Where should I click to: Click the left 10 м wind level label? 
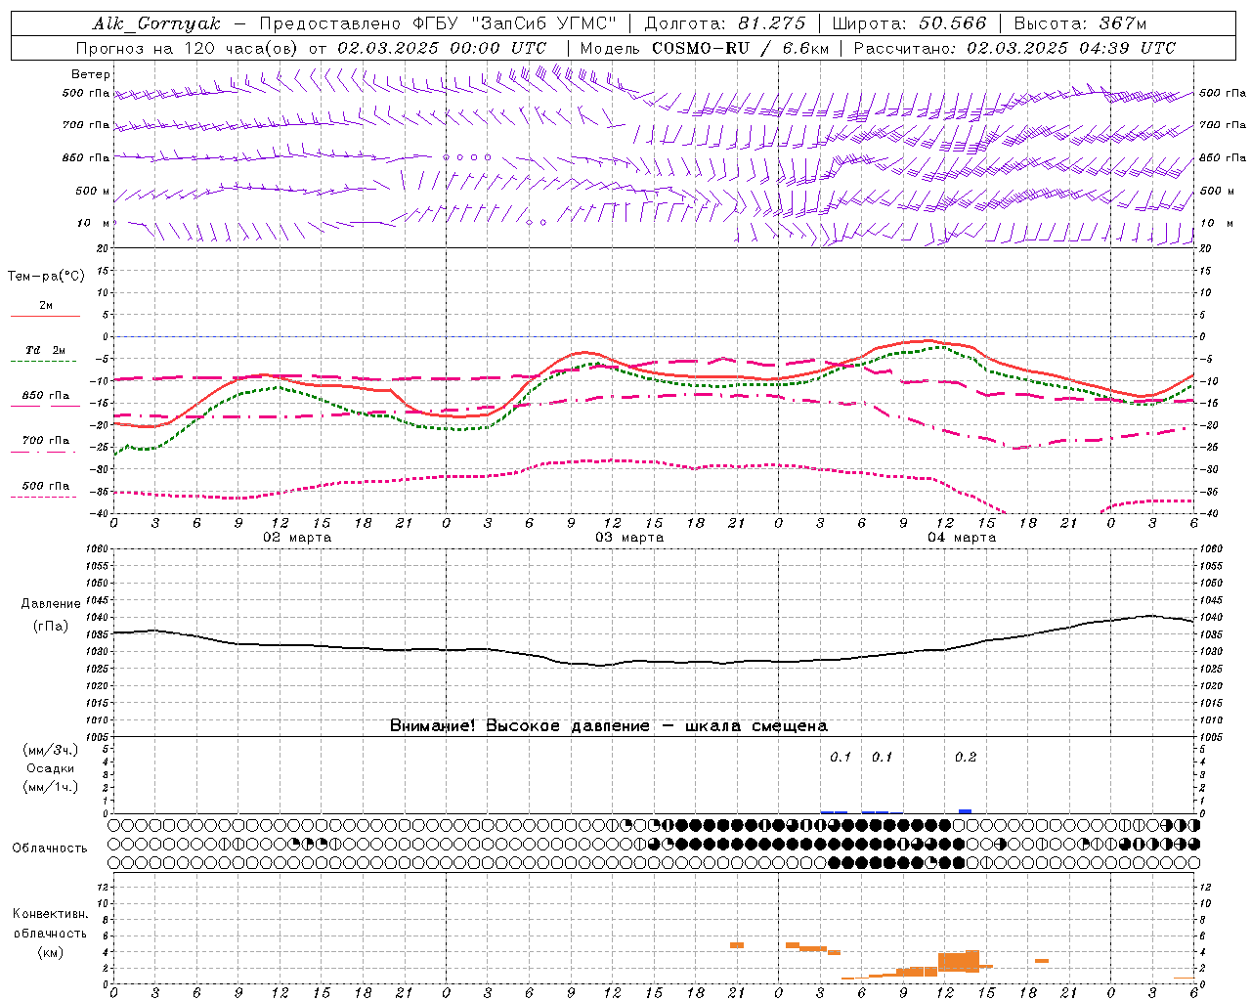tap(94, 223)
